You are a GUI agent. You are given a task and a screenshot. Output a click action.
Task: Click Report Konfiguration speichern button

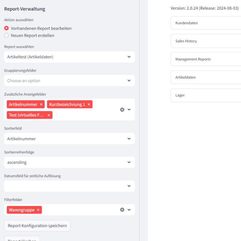click(37, 226)
